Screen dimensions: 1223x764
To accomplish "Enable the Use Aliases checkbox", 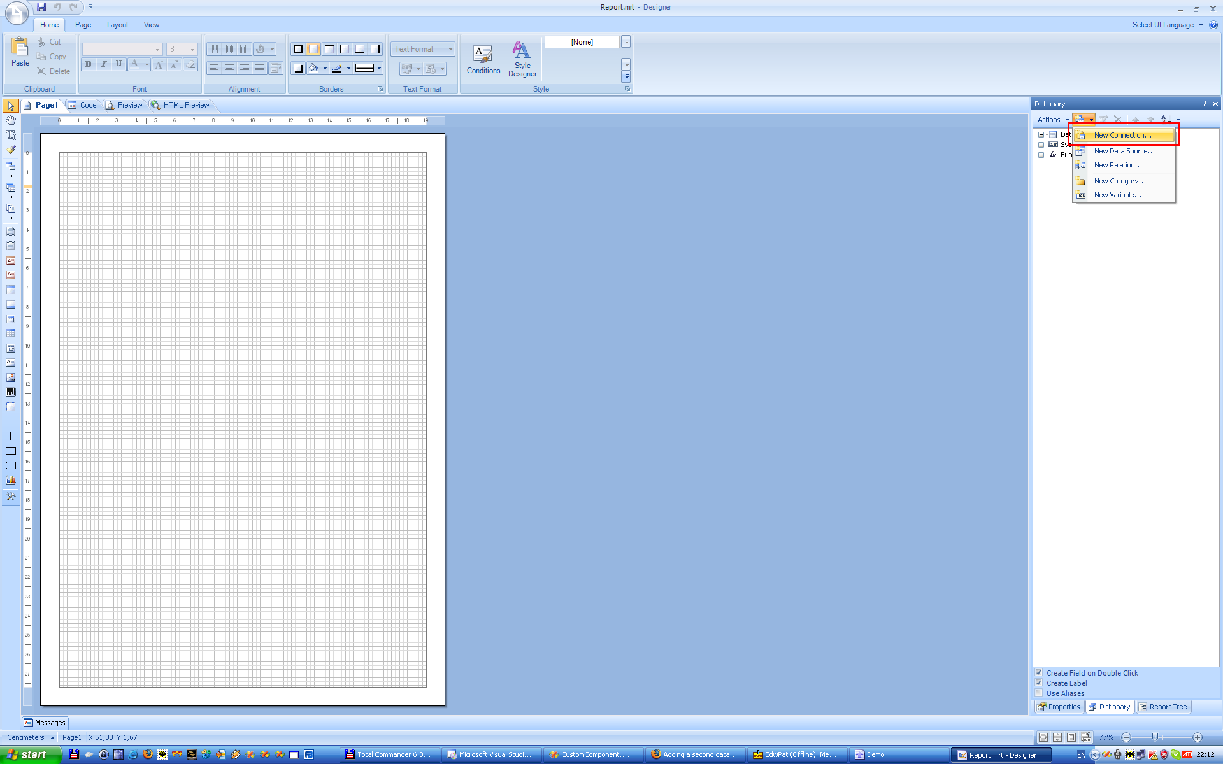I will pyautogui.click(x=1039, y=693).
